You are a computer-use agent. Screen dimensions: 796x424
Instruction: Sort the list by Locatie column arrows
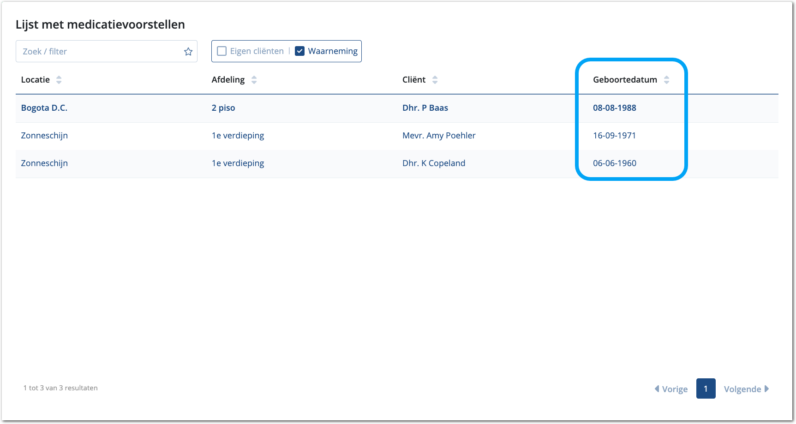pyautogui.click(x=59, y=80)
